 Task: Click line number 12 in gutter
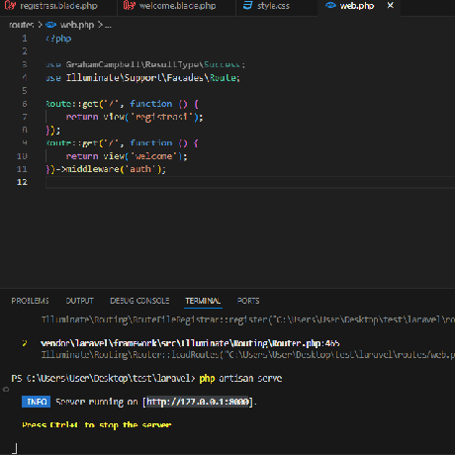tap(22, 182)
